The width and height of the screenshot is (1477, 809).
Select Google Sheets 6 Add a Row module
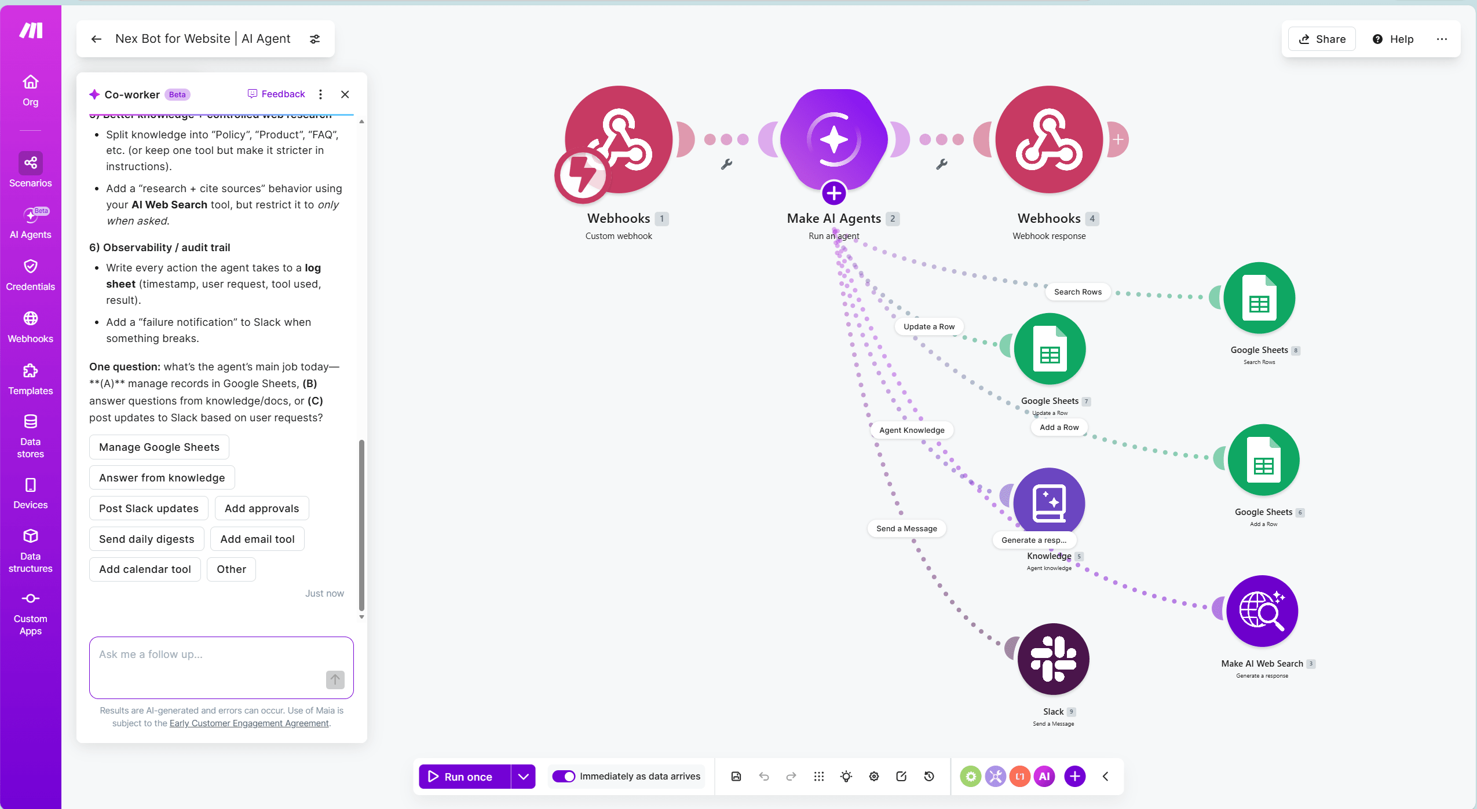tap(1263, 460)
